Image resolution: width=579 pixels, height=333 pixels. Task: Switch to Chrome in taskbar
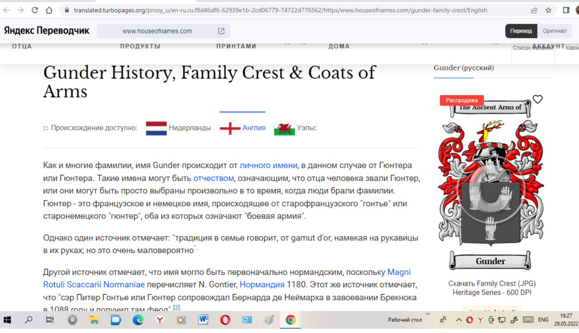coord(290,320)
